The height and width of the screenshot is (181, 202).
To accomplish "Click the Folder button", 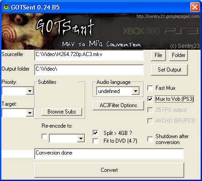I will [x=178, y=55].
